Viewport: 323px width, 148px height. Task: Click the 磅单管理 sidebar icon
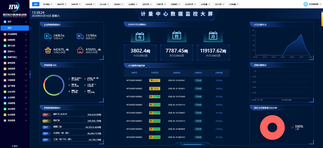5,63
